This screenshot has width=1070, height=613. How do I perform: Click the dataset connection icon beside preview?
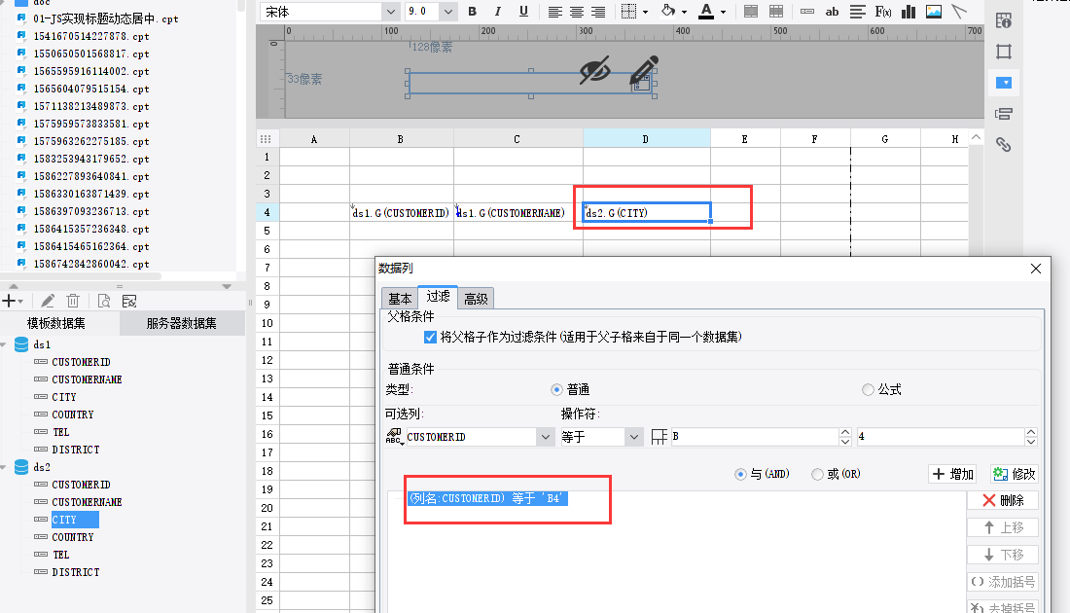tap(129, 301)
